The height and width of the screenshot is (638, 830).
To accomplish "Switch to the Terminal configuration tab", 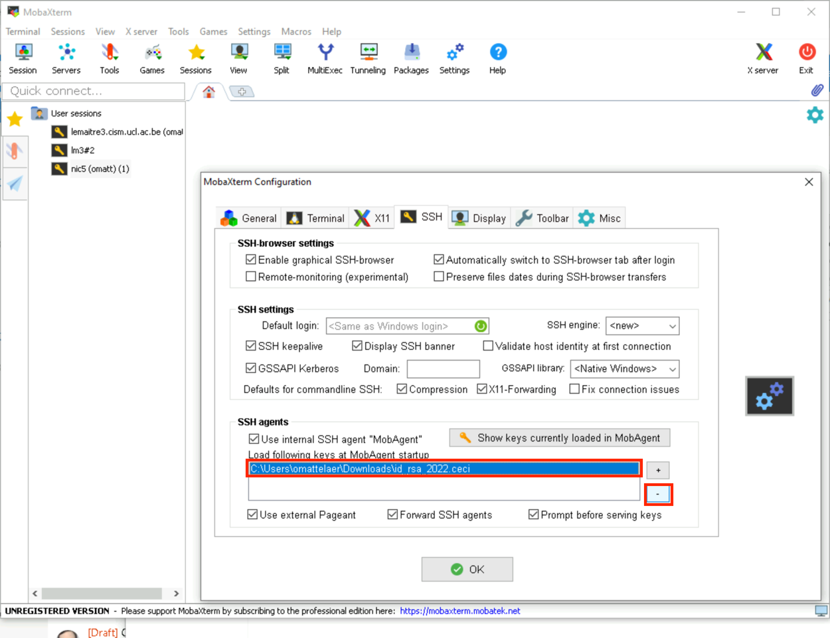I will pyautogui.click(x=315, y=218).
